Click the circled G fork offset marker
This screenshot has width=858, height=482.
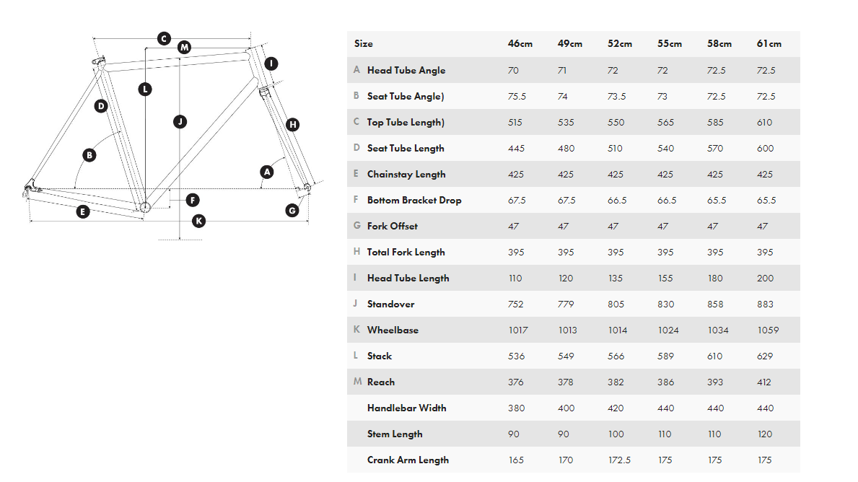[292, 210]
